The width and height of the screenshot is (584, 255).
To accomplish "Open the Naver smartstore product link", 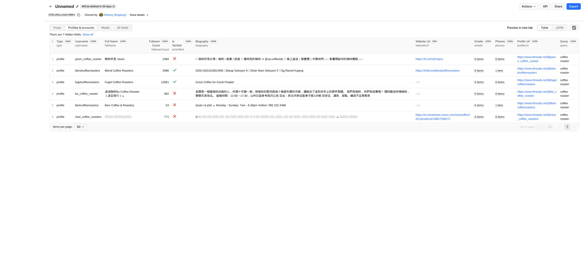I will (443, 117).
